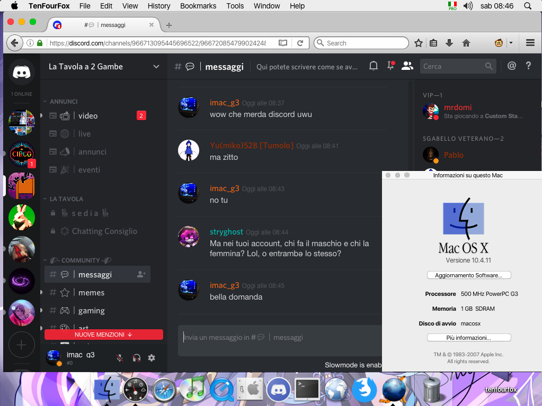View site information icon in address bar
The height and width of the screenshot is (406, 542).
click(x=30, y=43)
